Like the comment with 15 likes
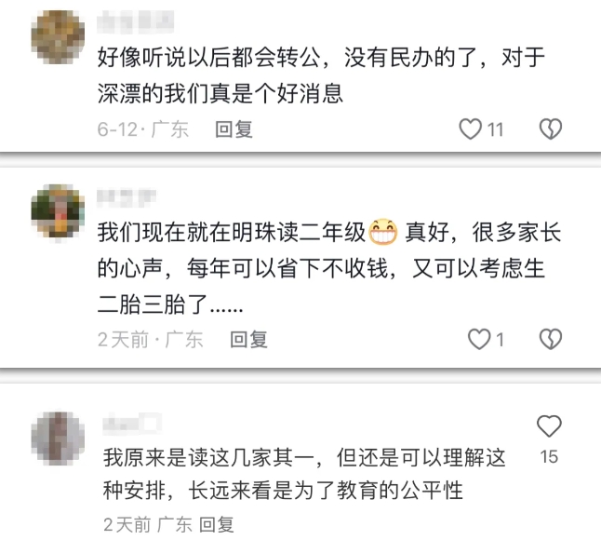Screen dimensions: 601x540 click(549, 426)
